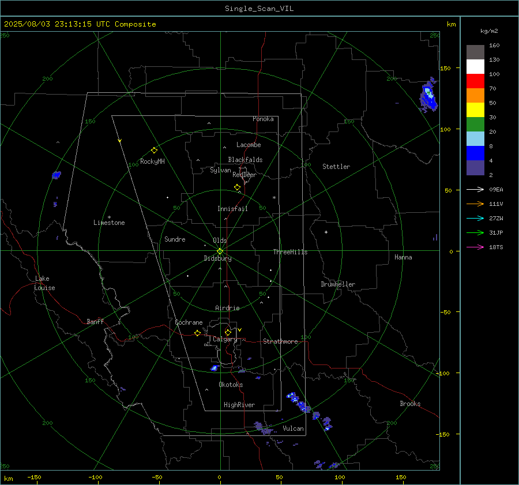Click the Sylvan label on map
The height and width of the screenshot is (485, 519).
coord(220,170)
